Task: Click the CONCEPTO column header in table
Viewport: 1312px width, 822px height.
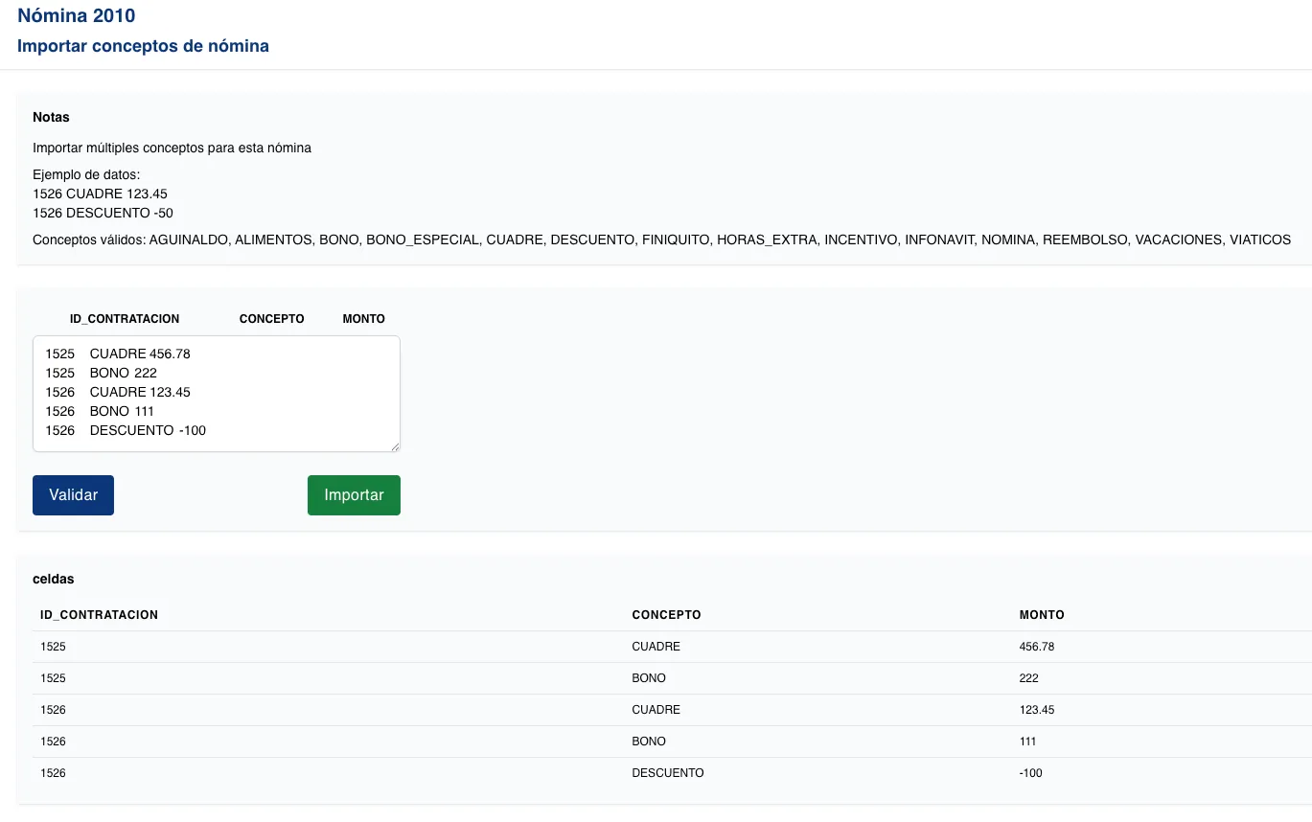Action: 666,615
